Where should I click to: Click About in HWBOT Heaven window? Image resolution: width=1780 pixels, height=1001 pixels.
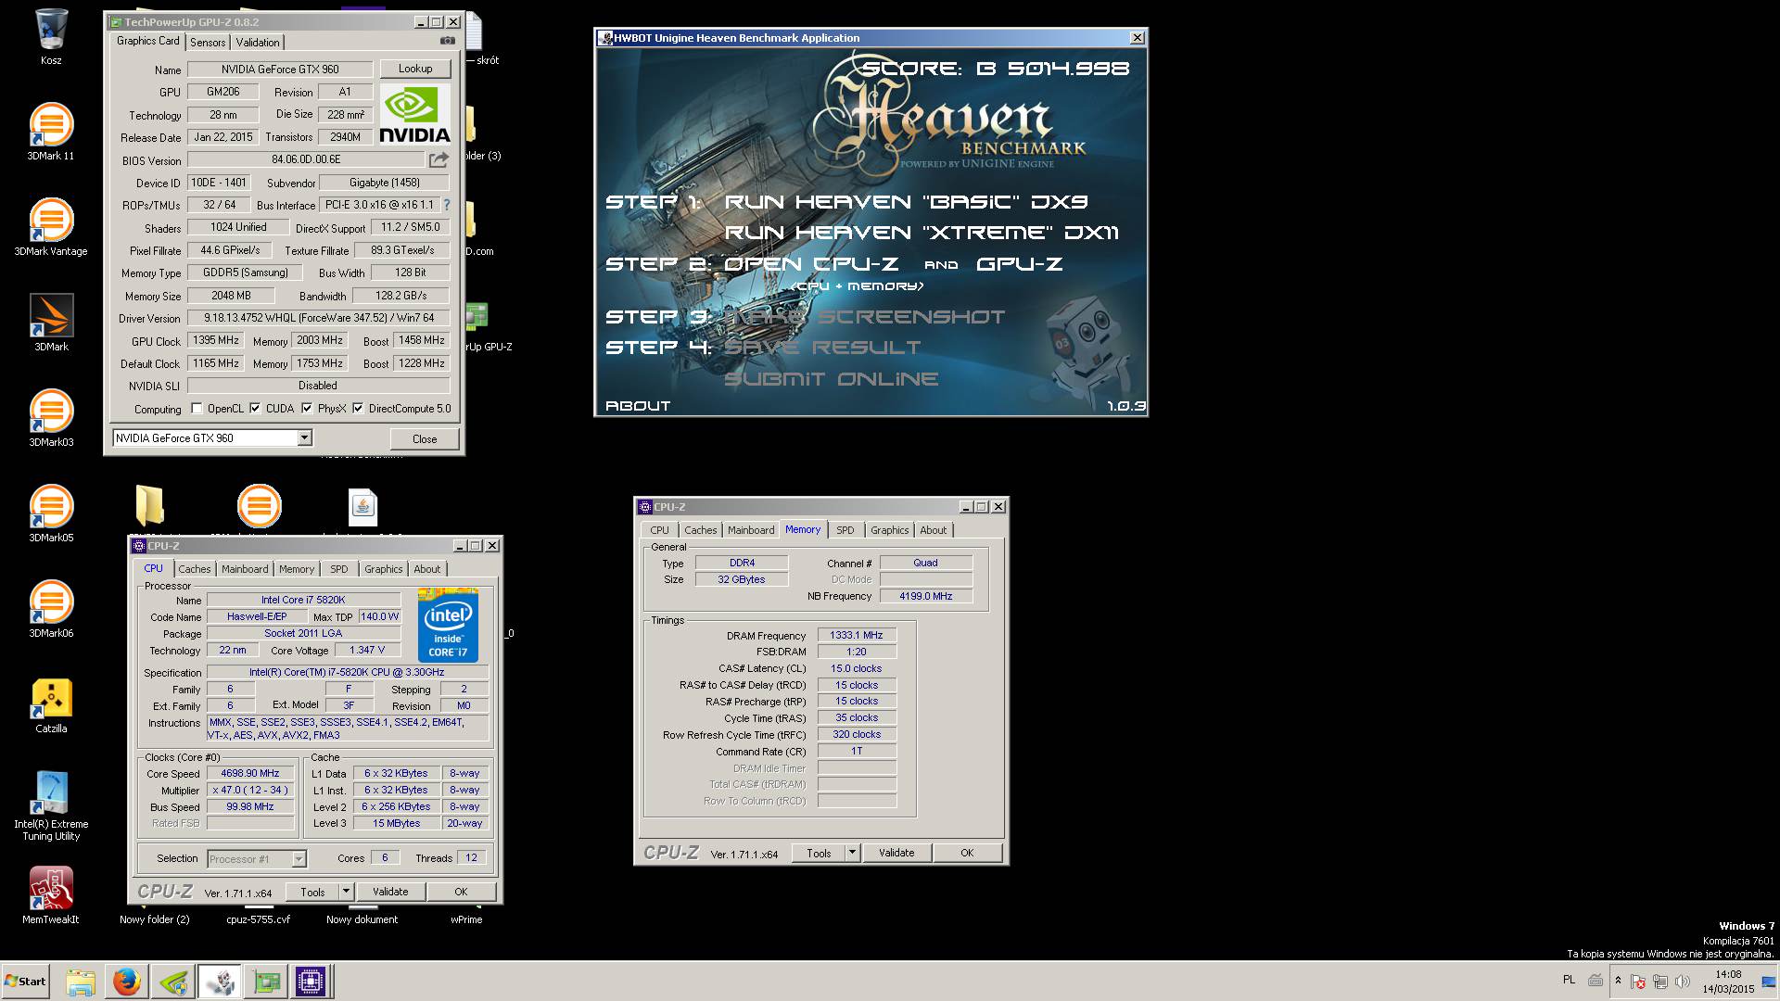pyautogui.click(x=638, y=406)
